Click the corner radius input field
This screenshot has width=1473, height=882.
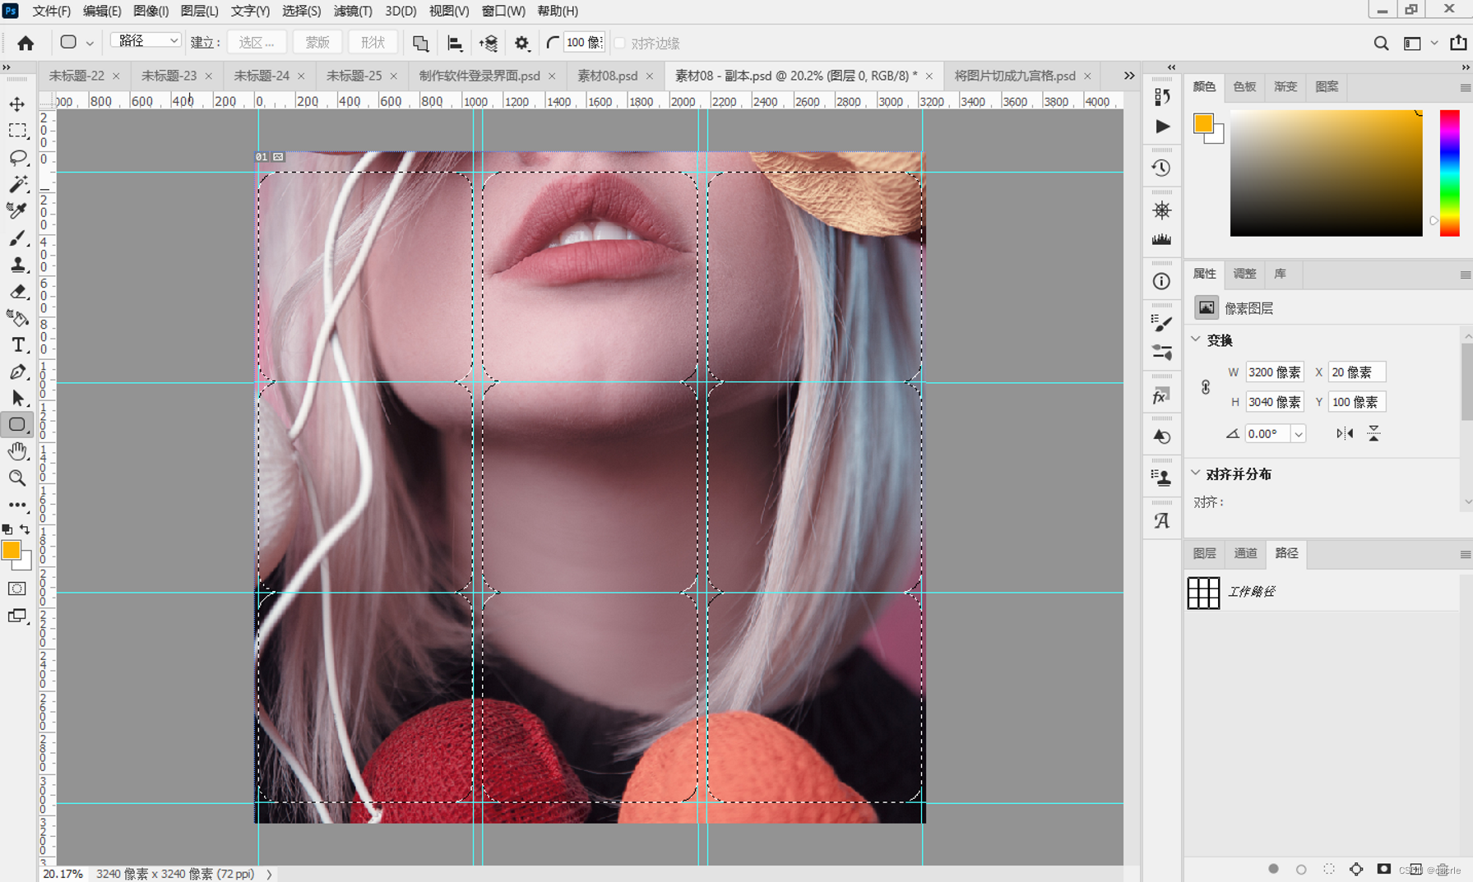click(x=584, y=43)
